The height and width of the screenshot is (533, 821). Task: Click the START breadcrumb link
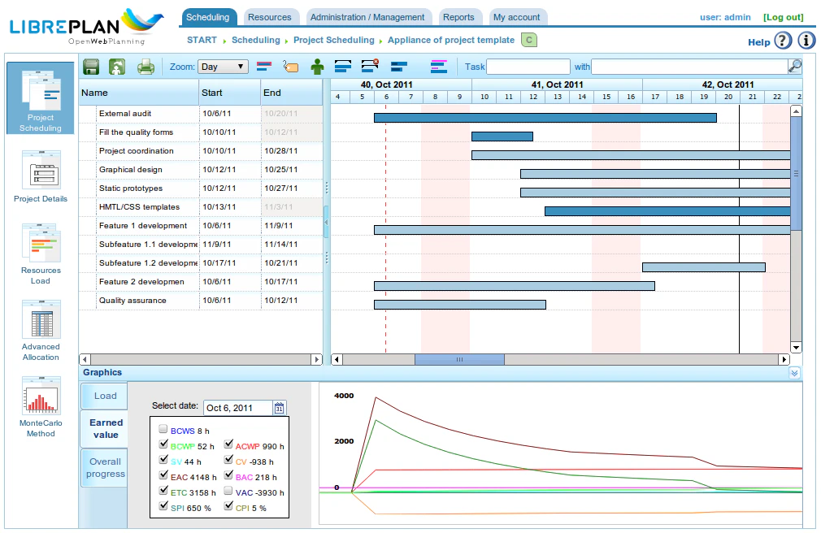coord(202,40)
